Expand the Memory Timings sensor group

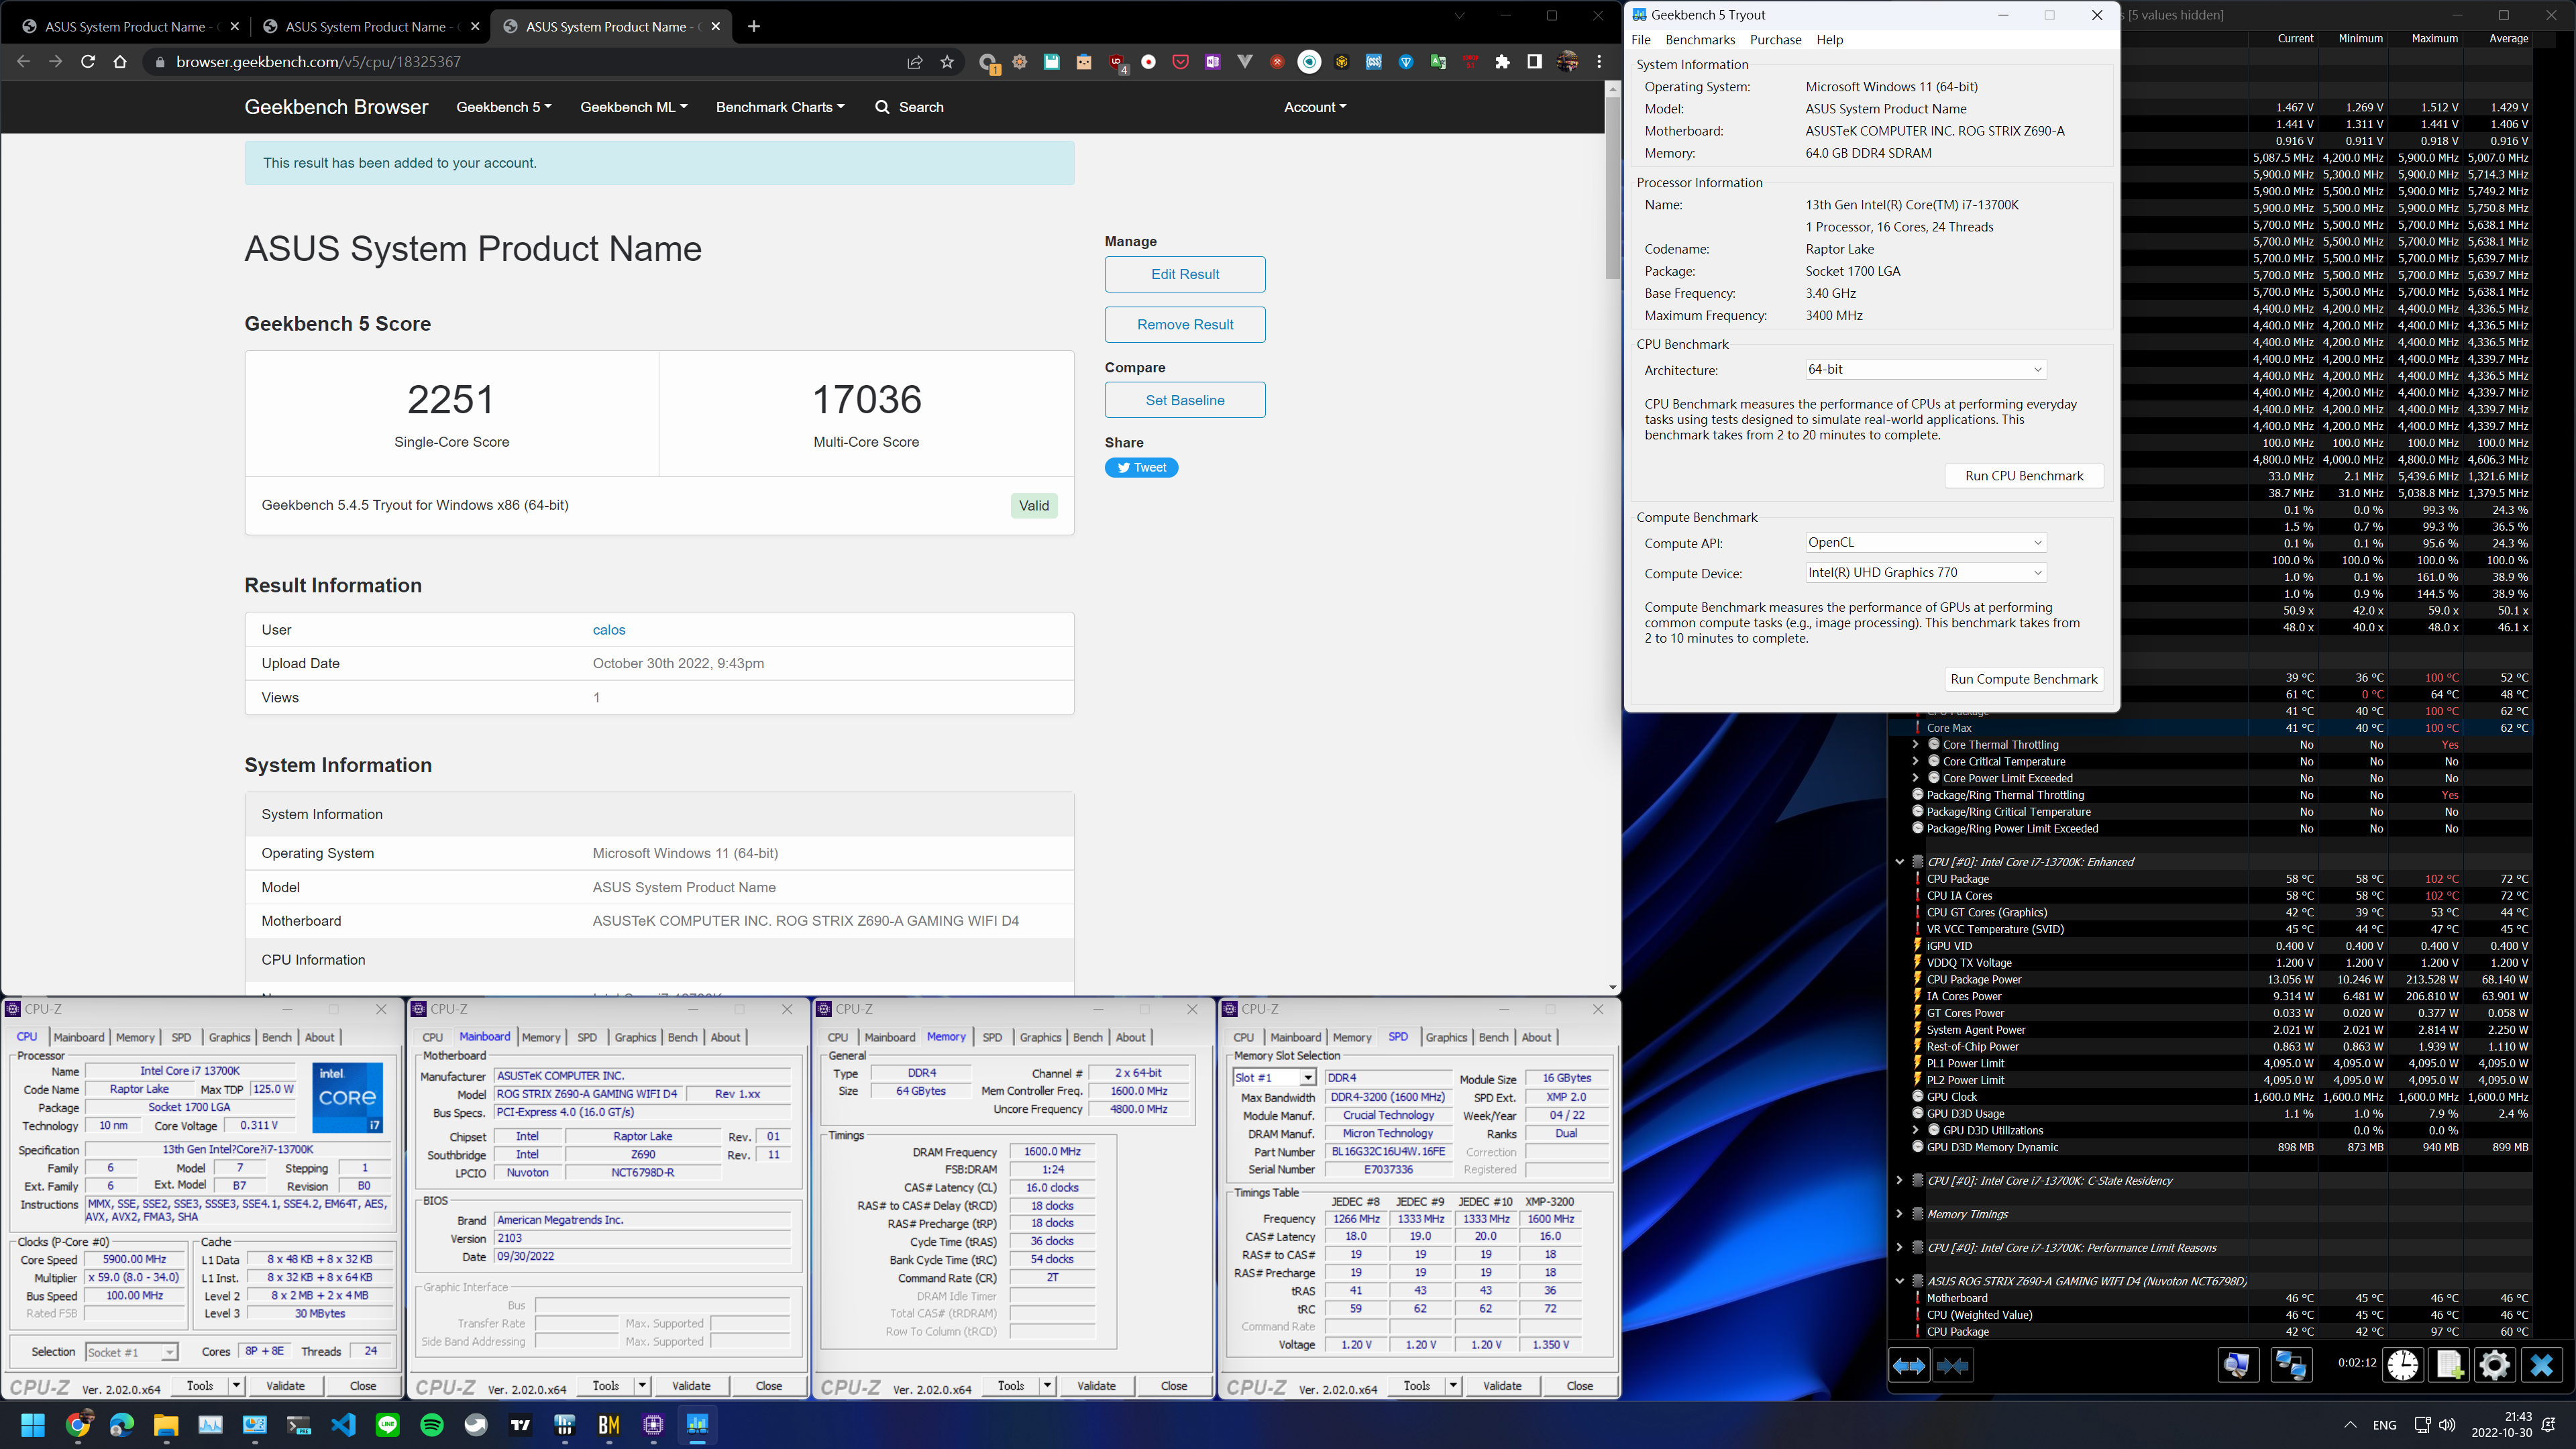click(x=1899, y=1214)
